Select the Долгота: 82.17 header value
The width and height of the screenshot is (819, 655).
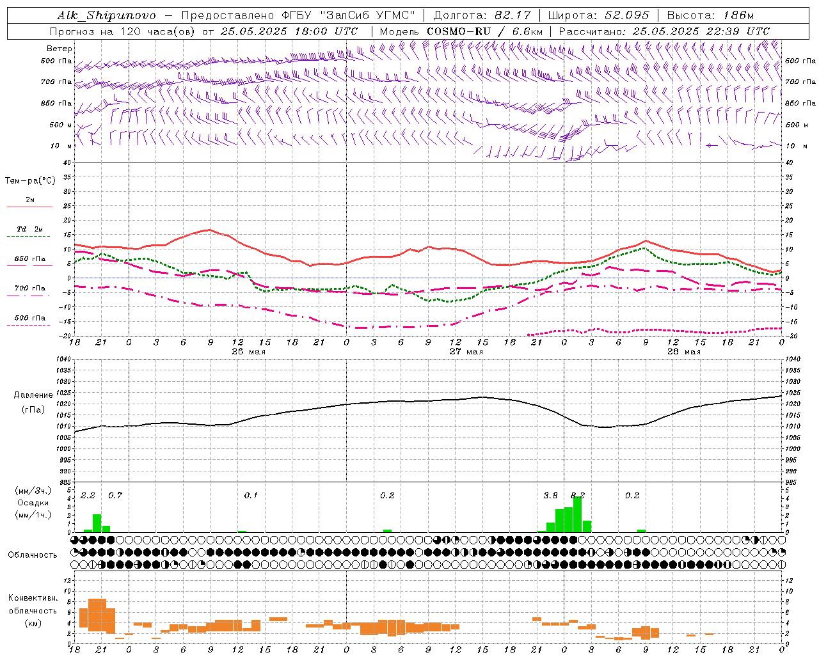(x=482, y=15)
